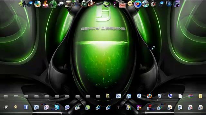Click the blank white document file icon
206x115 pixels.
(180, 96)
